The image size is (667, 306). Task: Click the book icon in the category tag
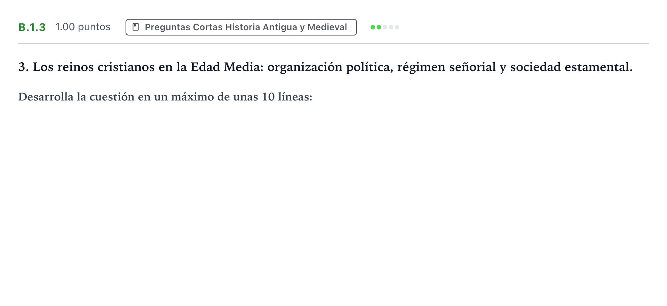point(136,27)
